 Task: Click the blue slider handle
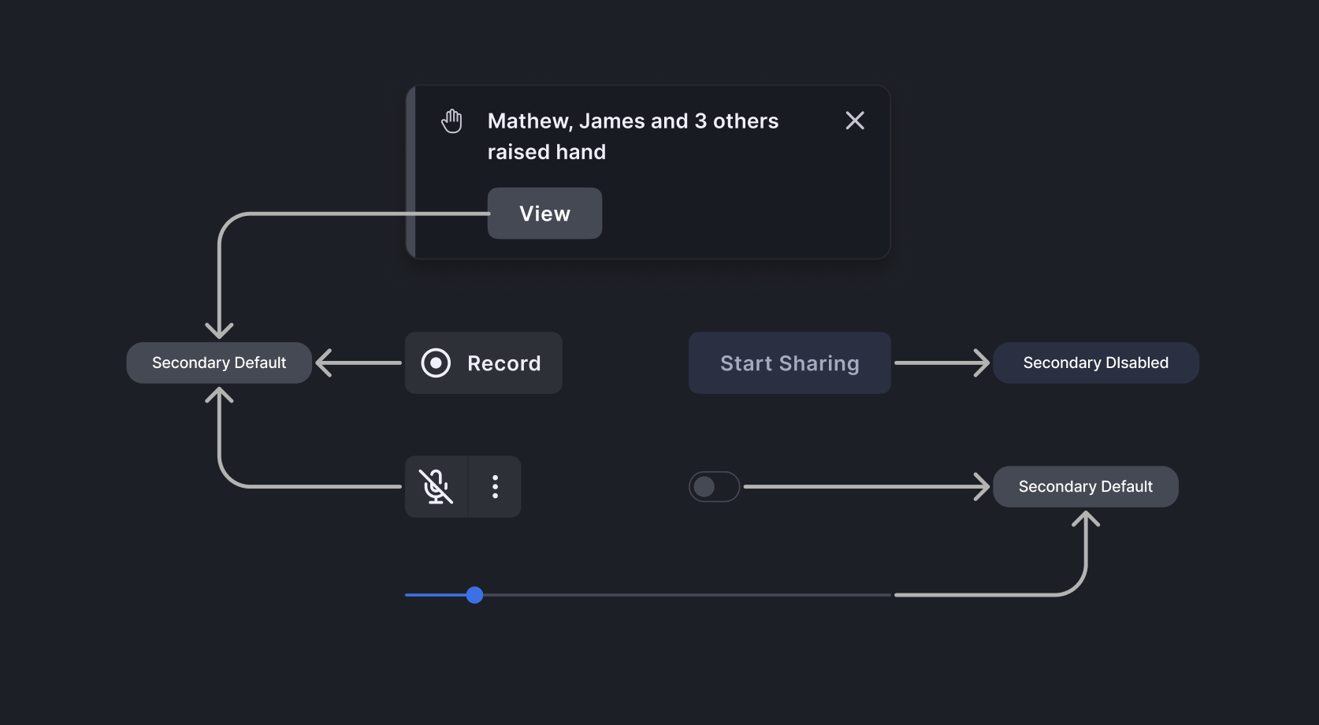point(474,595)
